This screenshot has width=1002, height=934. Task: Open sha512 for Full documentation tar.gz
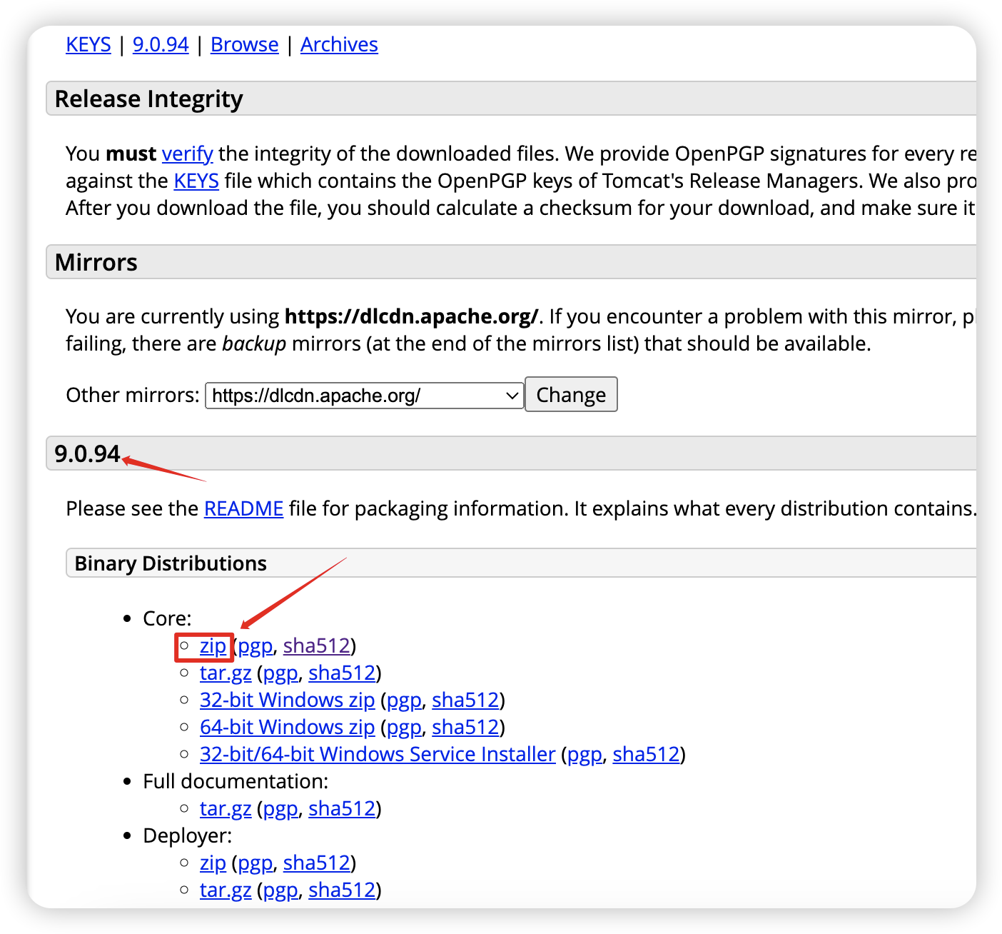tap(342, 808)
